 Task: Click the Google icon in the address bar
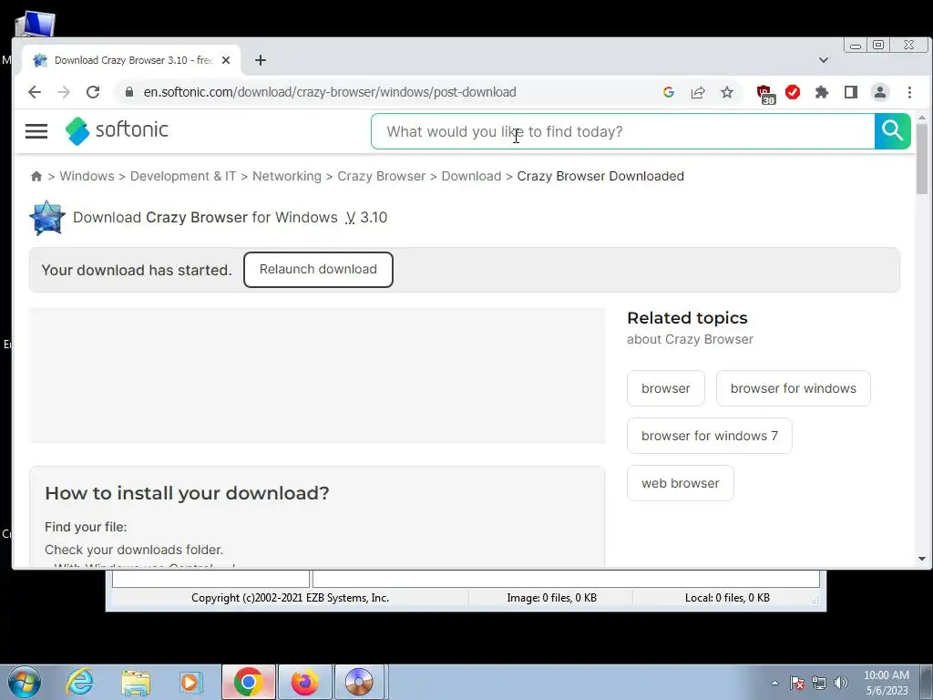click(668, 92)
